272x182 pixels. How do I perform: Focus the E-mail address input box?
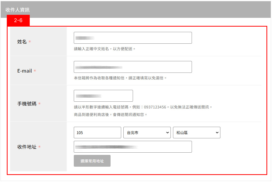click(x=133, y=67)
